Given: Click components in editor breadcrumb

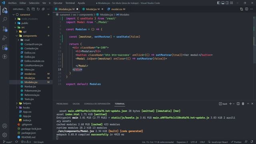Looking at the screenshot, I should tap(86, 15).
